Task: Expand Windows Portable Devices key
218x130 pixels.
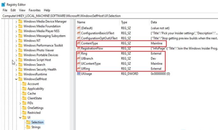Action: tap(16, 55)
